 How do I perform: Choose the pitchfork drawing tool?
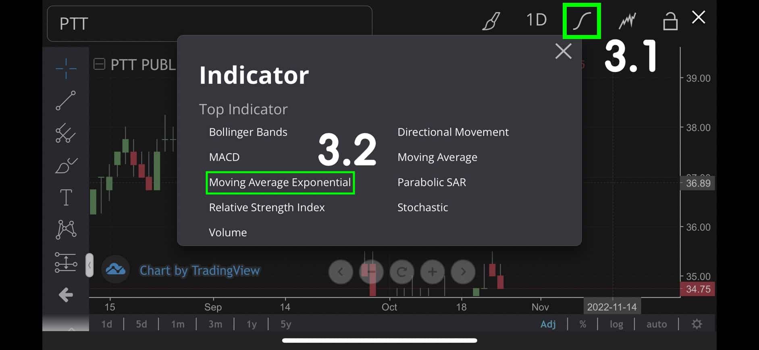(66, 133)
